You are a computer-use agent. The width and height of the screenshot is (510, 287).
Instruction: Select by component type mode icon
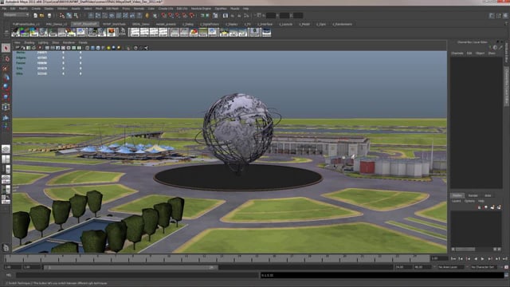coord(76,16)
